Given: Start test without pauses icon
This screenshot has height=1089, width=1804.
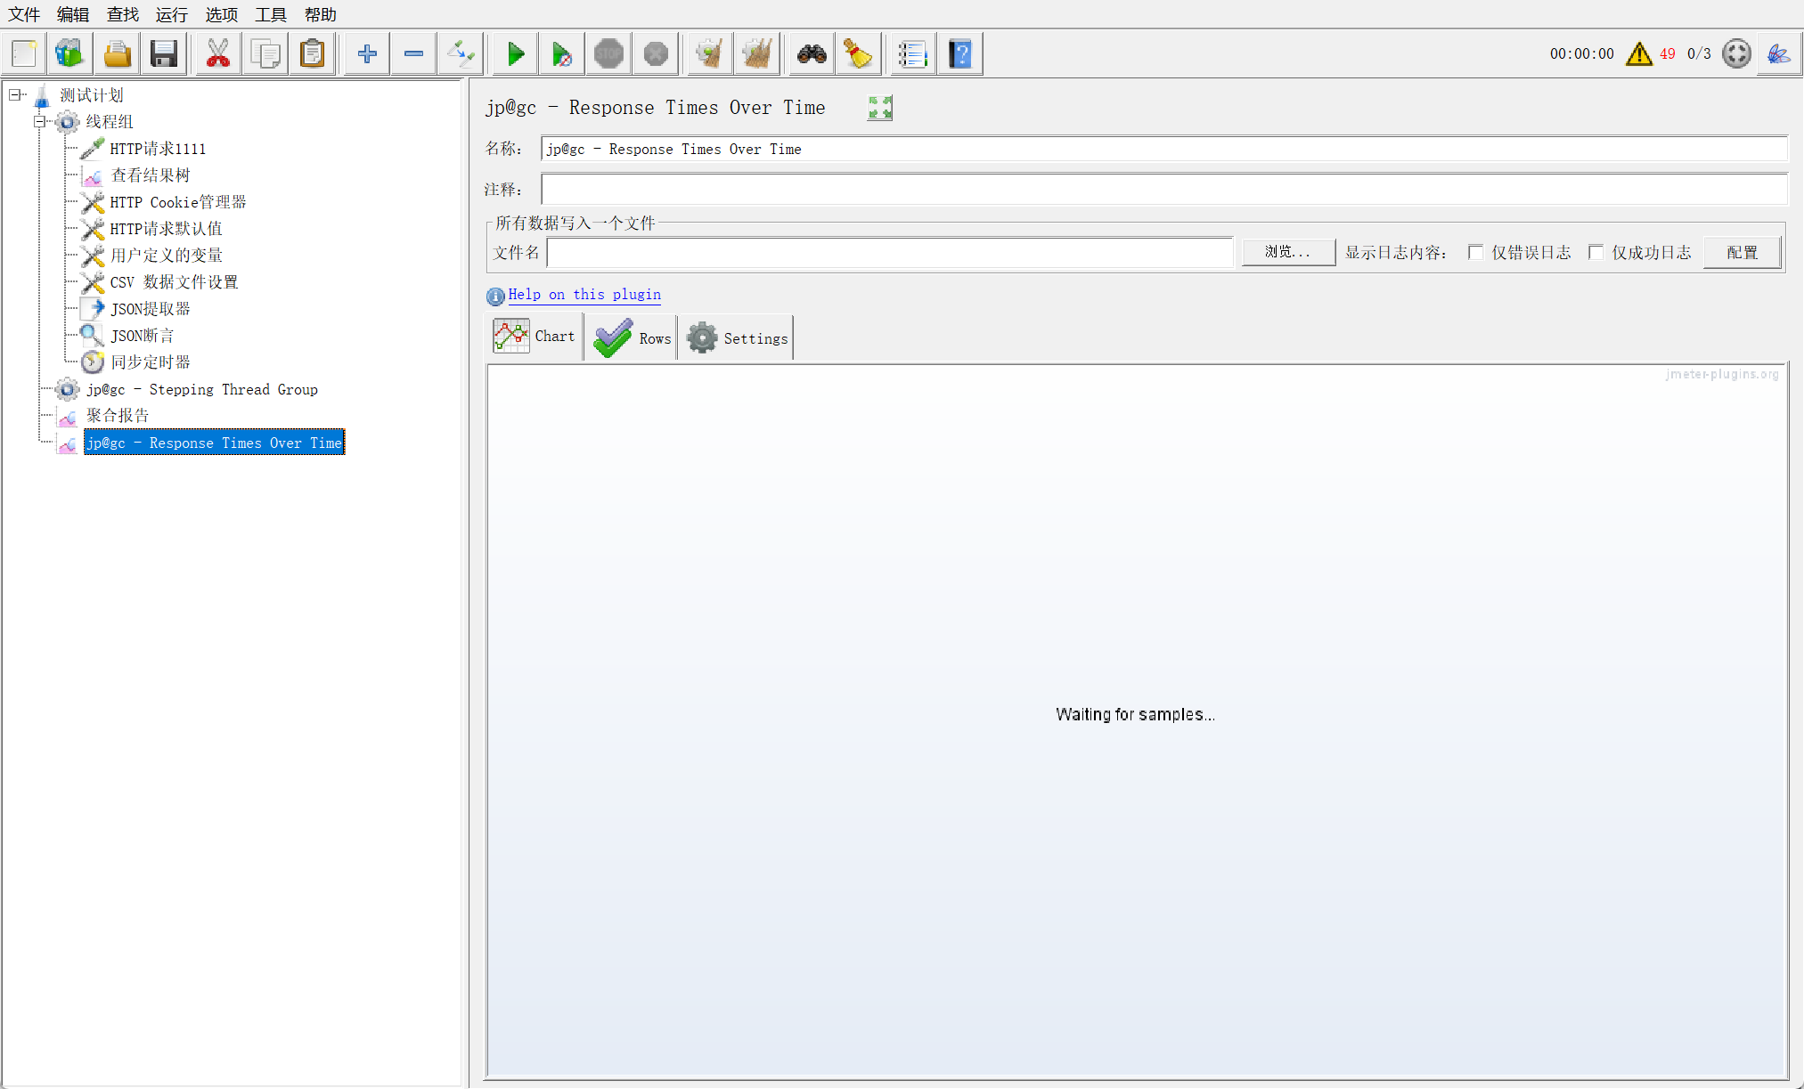Looking at the screenshot, I should 561,53.
